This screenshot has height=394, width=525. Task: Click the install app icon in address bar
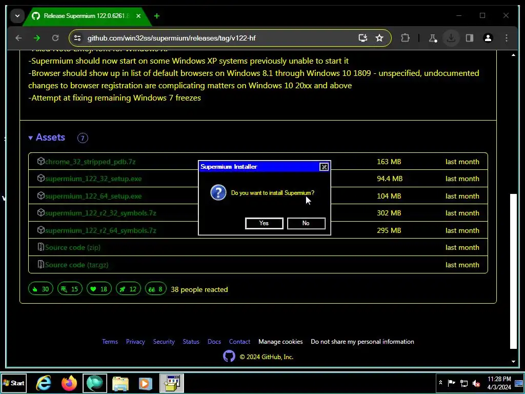coord(363,38)
